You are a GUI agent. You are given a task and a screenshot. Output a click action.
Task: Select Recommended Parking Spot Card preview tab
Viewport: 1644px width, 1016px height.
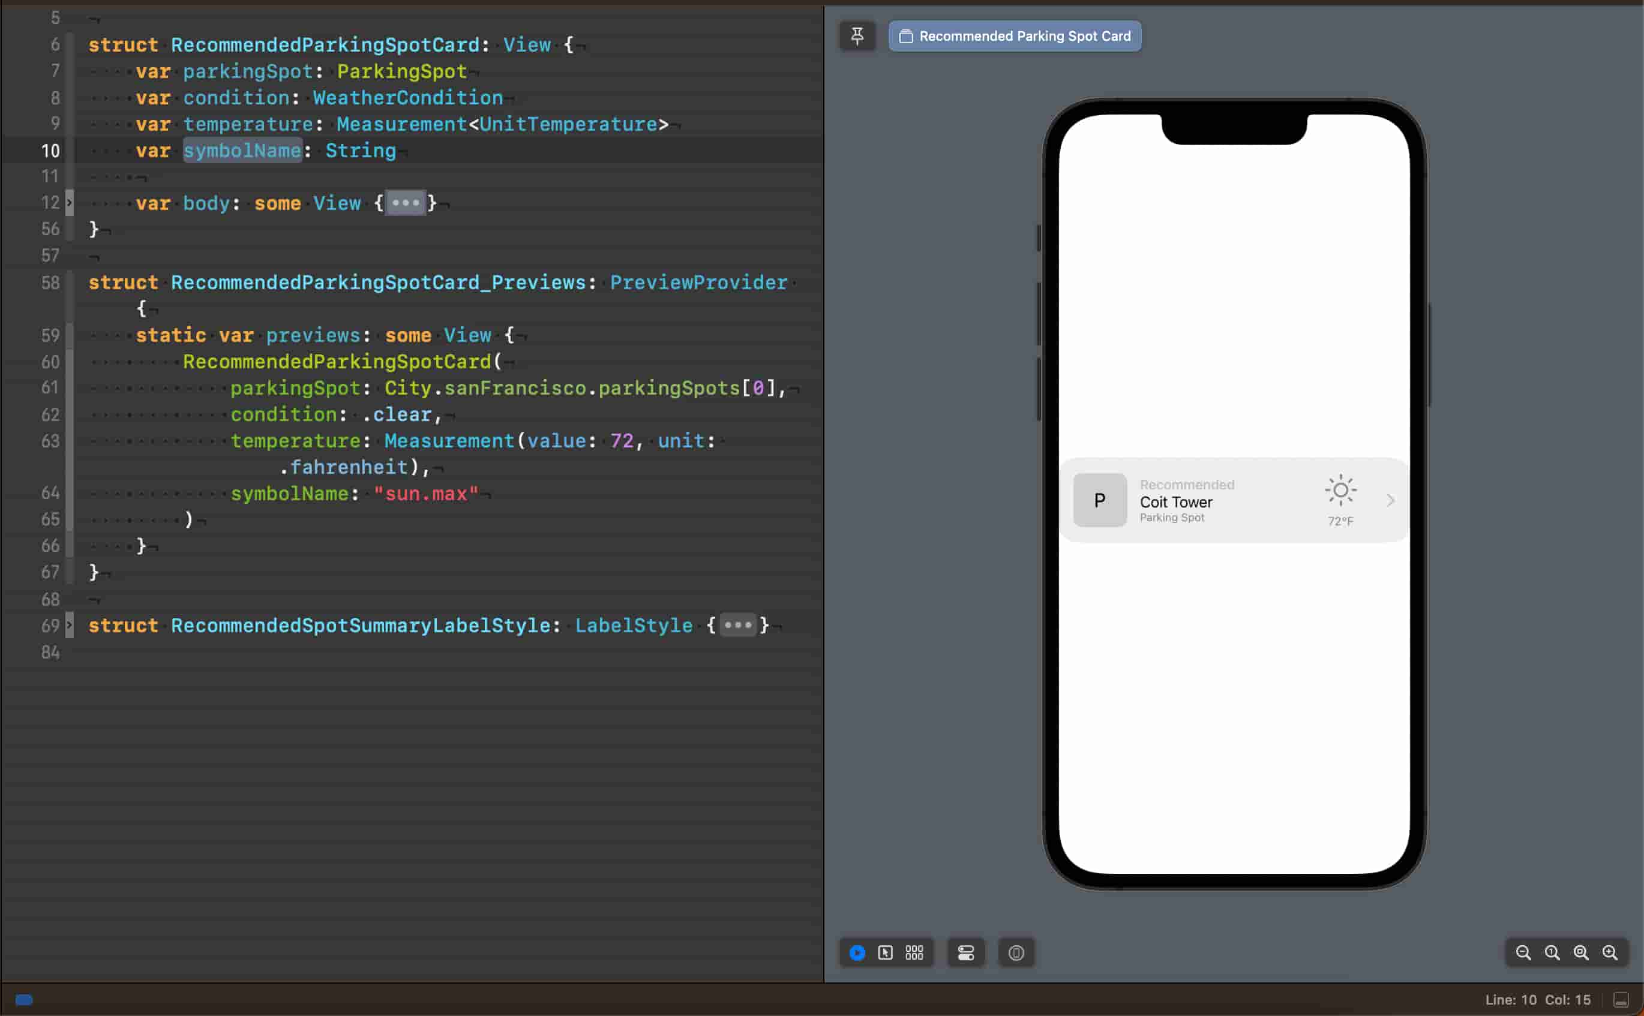1015,35
